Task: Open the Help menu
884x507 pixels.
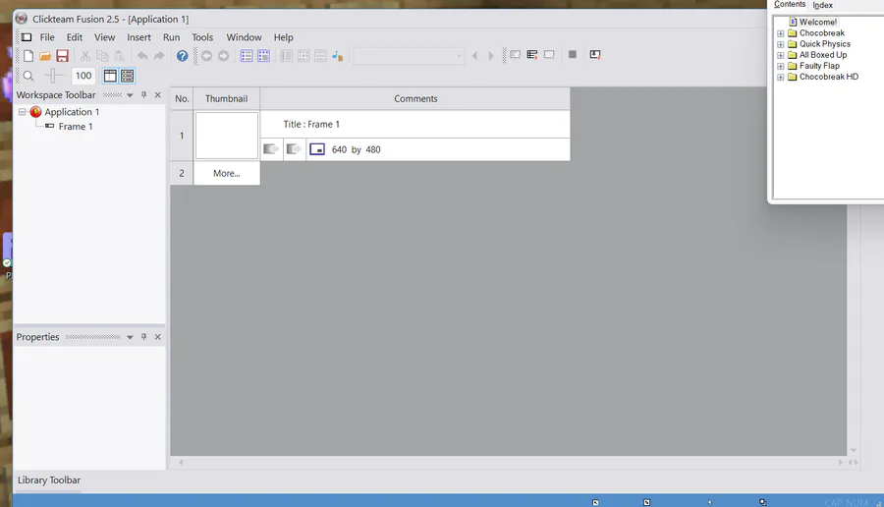Action: [284, 37]
